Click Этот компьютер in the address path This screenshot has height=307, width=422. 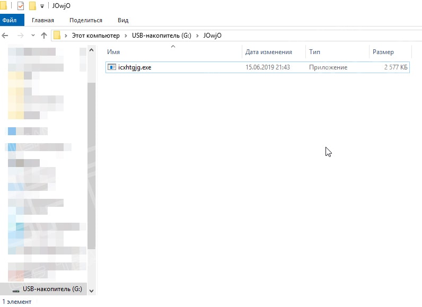[95, 36]
